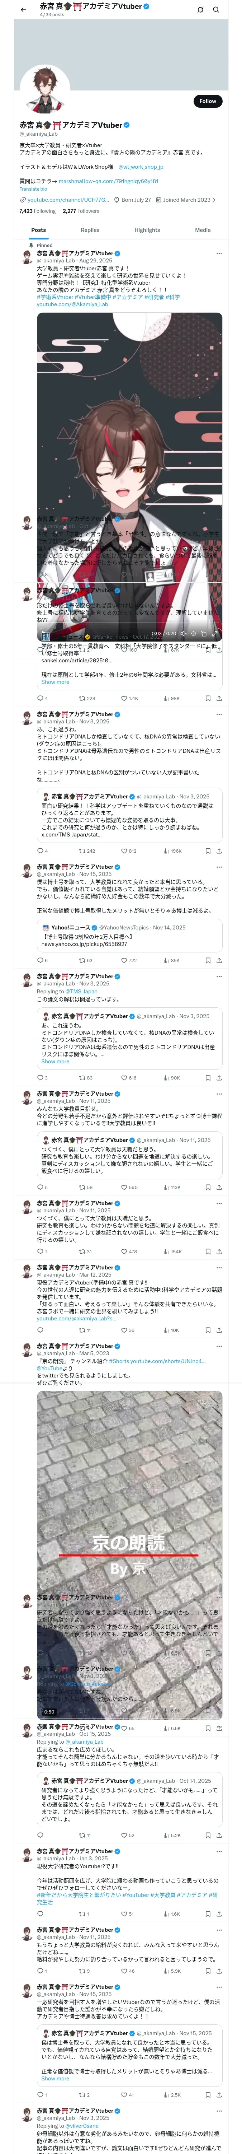Reply to the pinned Aug 29 post
The width and height of the screenshot is (242, 2154).
39,698
